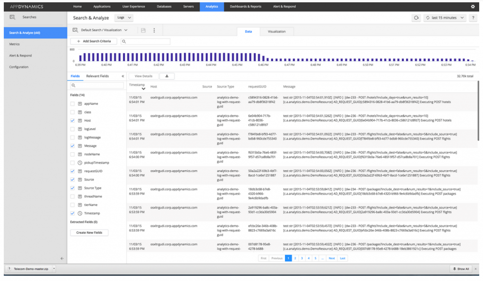Open the User Experience menu
The image size is (483, 281).
tap(133, 7)
